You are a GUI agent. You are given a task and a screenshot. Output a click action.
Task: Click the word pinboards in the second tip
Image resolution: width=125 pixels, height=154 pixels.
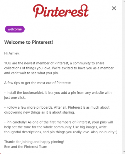(45, 107)
